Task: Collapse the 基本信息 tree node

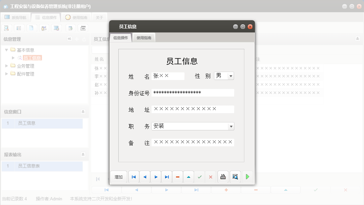Action: [7, 50]
